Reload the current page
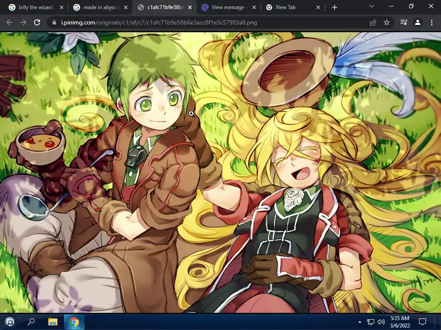 click(37, 22)
